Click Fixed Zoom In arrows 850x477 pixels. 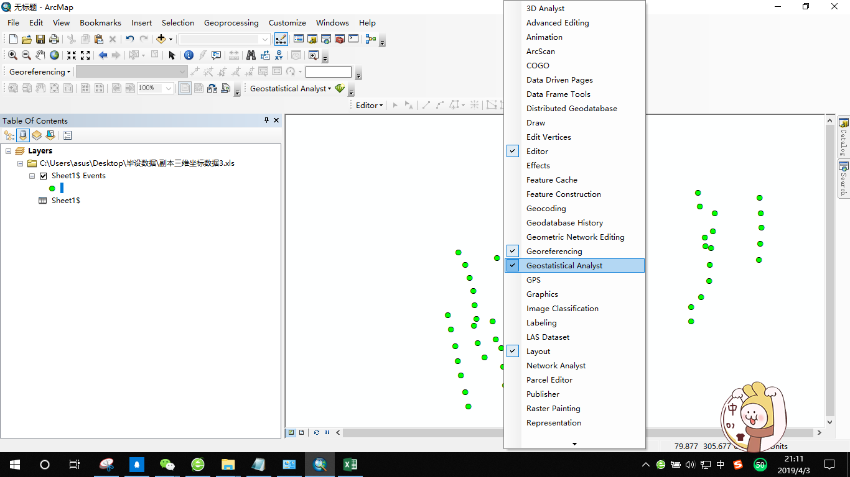(72, 55)
